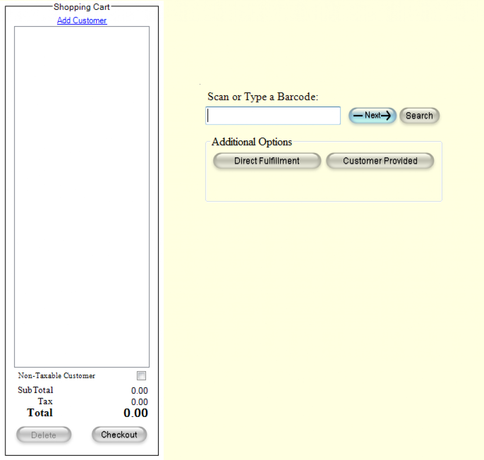Viewport: 484px width, 460px height.
Task: Click the Scan or Type a Barcode label
Action: 262,96
